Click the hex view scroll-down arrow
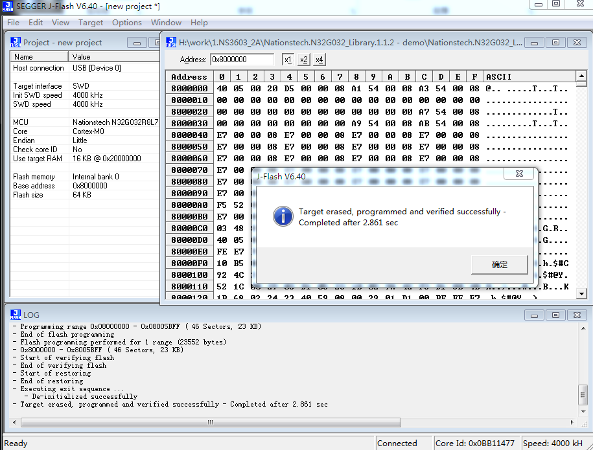This screenshot has width=593, height=450. click(581, 293)
